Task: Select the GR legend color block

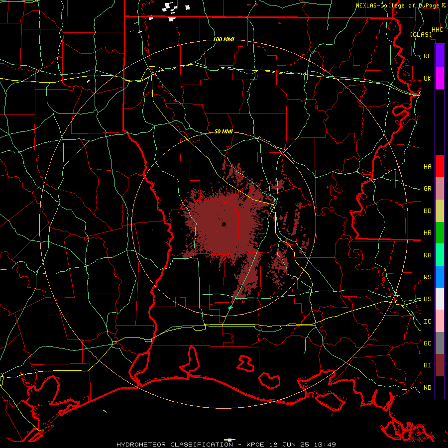Action: (440, 189)
